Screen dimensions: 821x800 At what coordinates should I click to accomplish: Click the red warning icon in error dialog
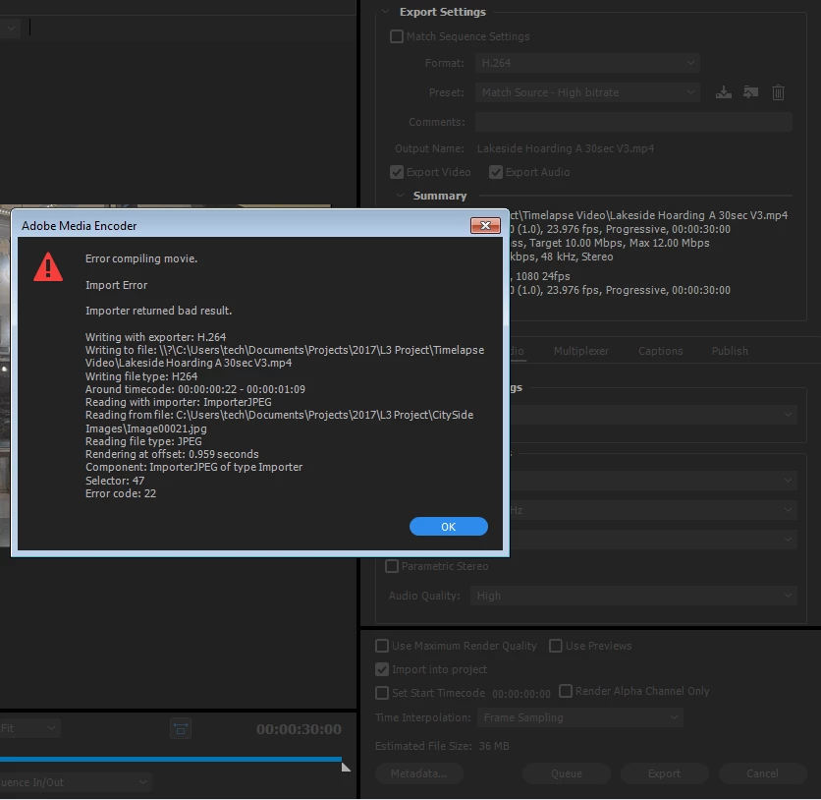tap(48, 266)
